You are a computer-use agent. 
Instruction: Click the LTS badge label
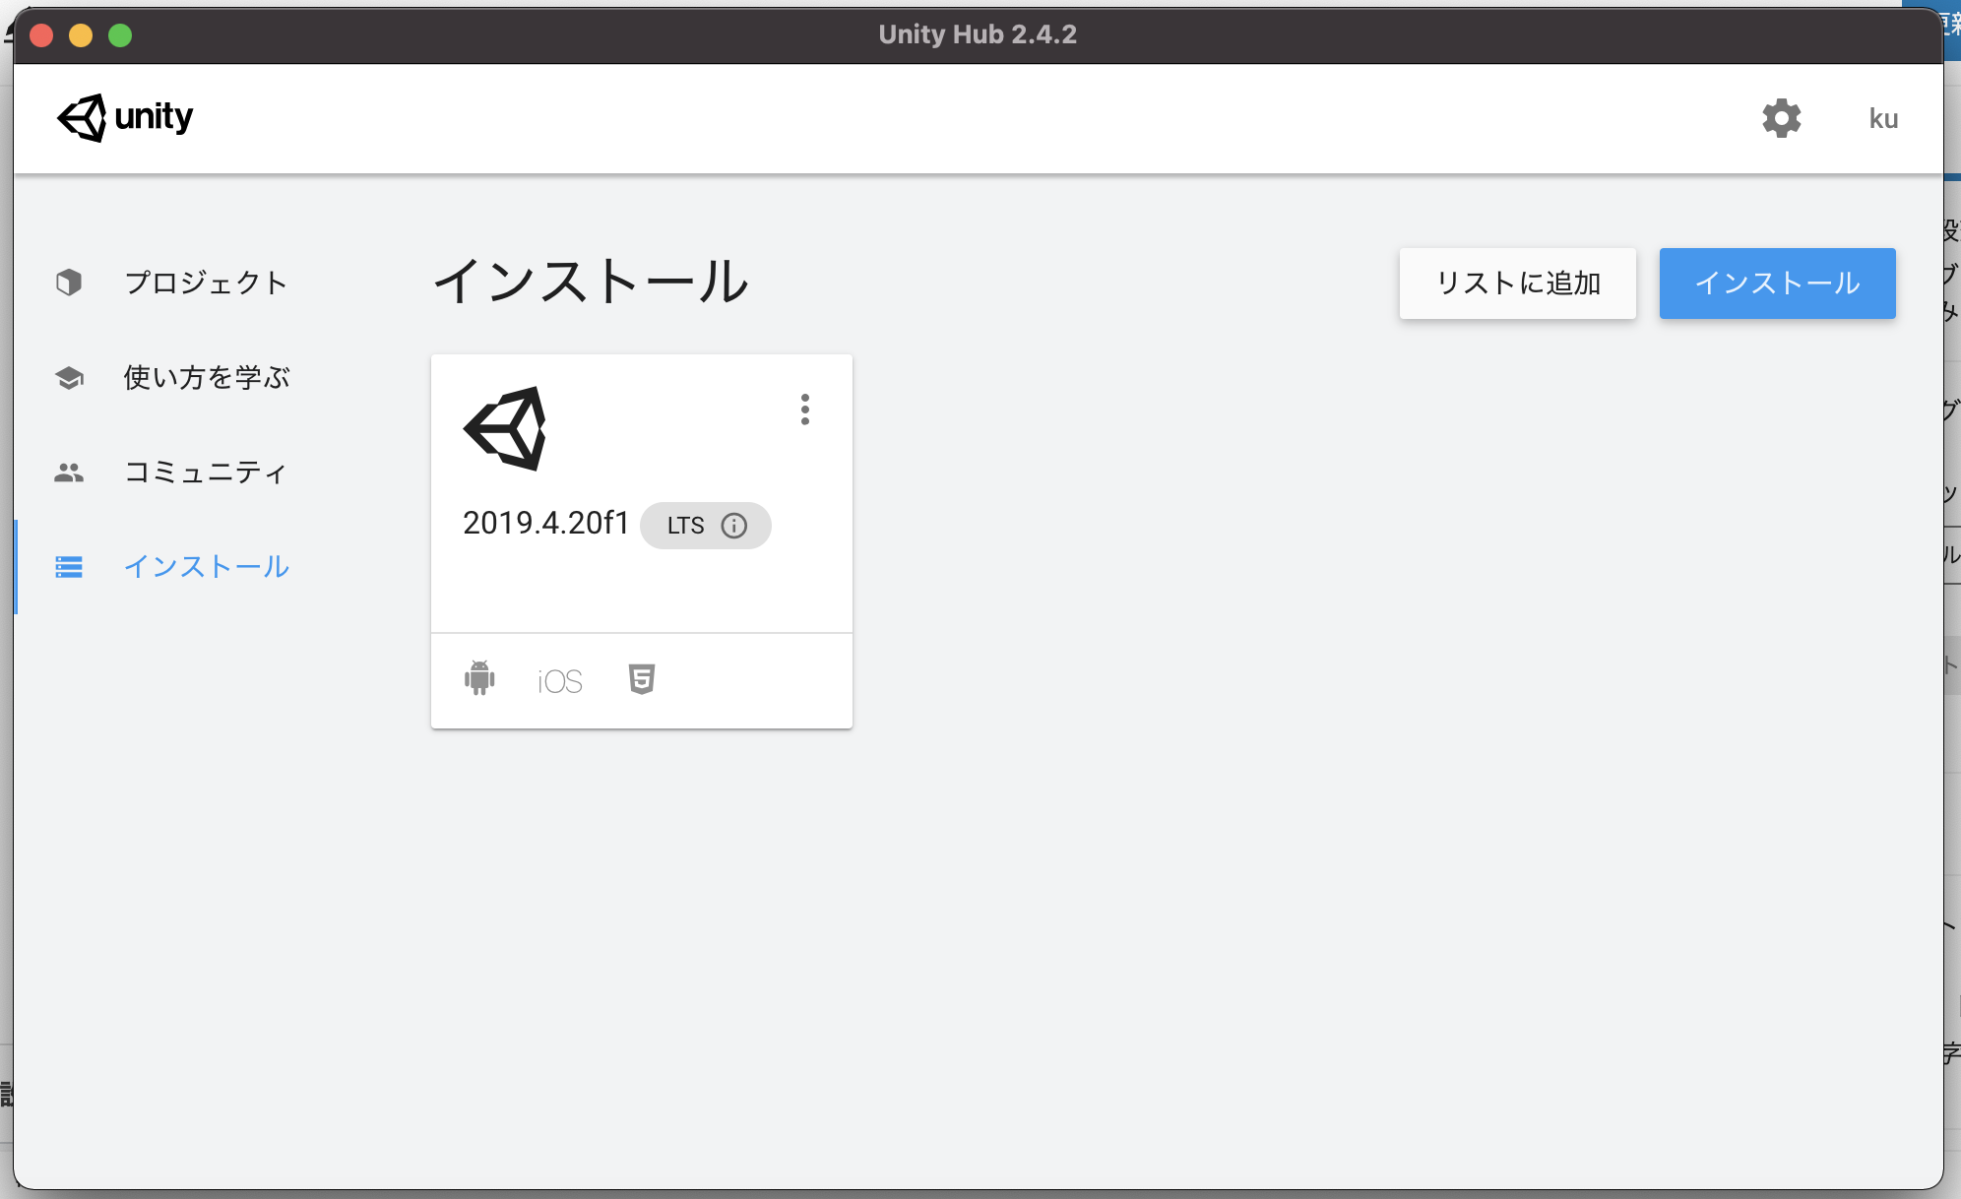coord(686,526)
